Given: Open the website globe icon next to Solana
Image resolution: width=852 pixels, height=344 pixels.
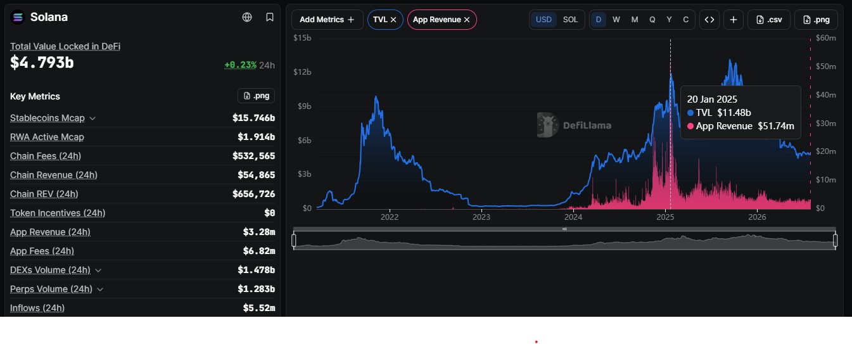Looking at the screenshot, I should tap(247, 17).
